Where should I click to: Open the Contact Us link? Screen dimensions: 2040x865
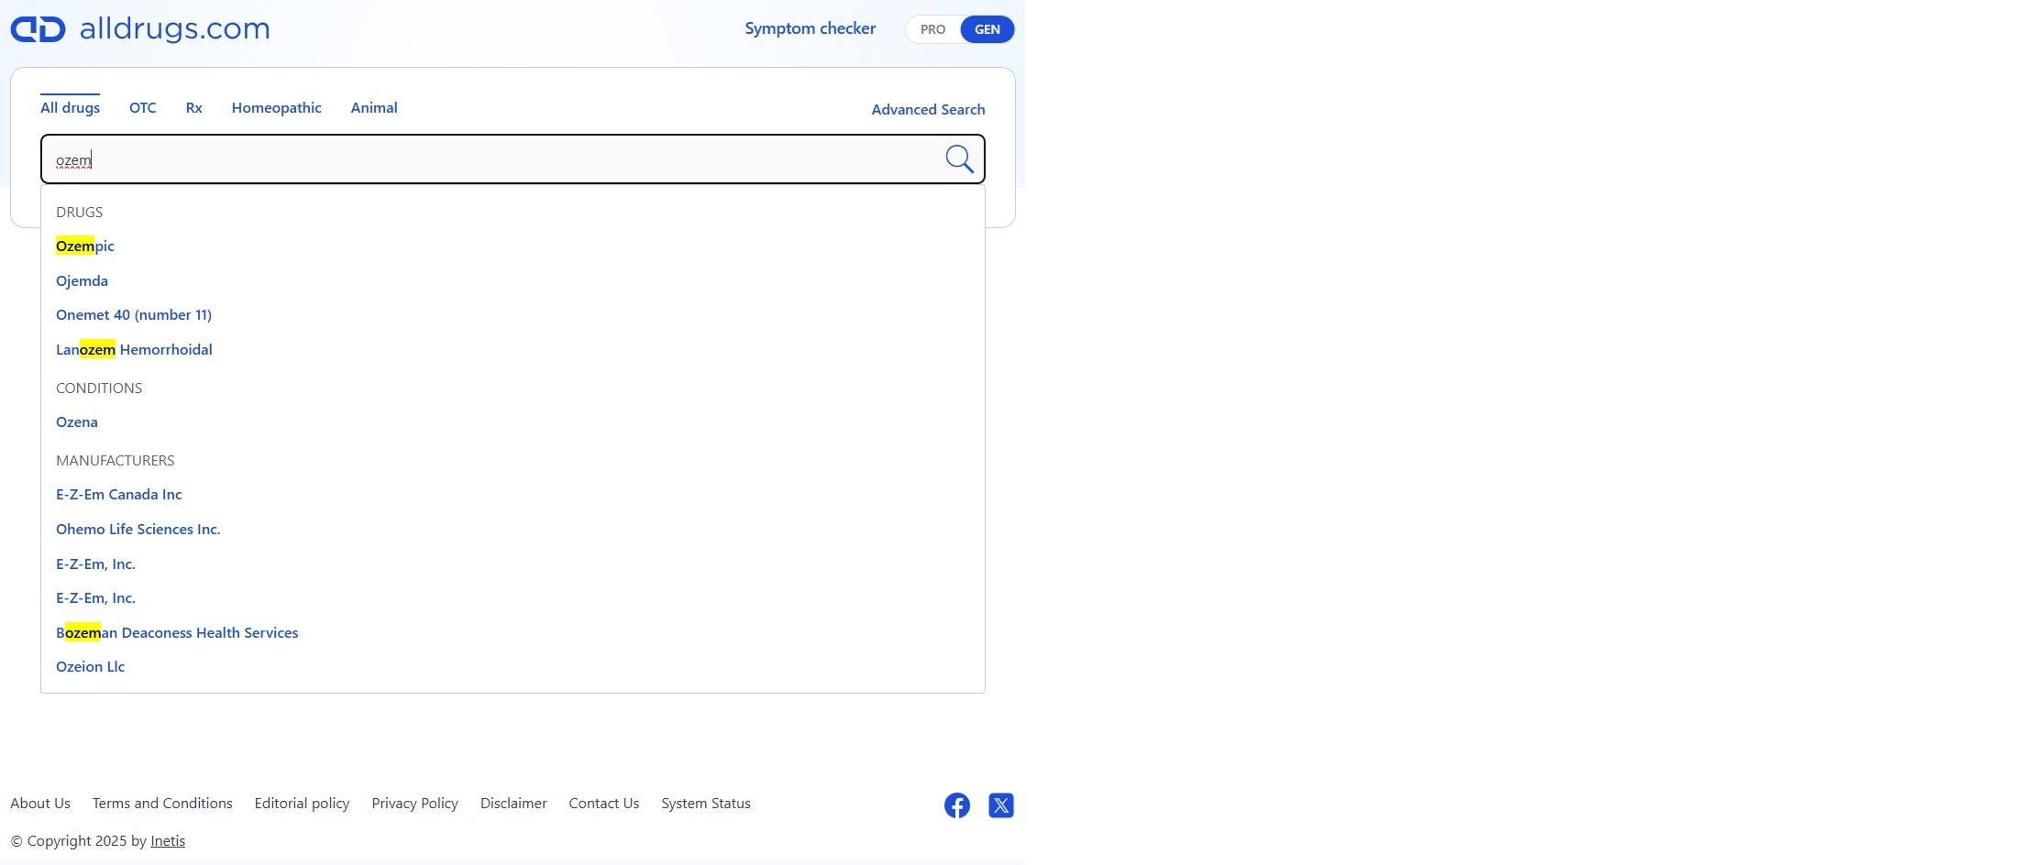(x=604, y=803)
